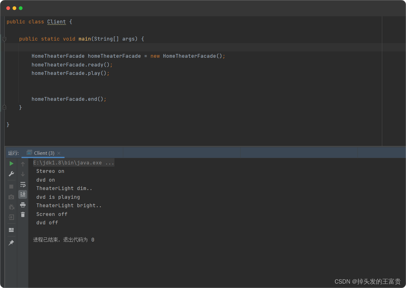Close the Client (3) run tab

pyautogui.click(x=59, y=153)
